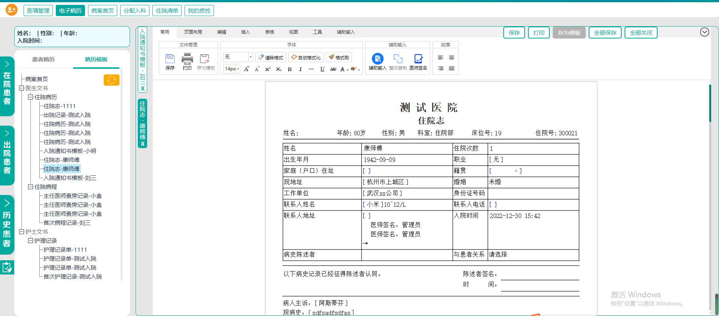Close the 入院通知书模板-刘三 vertical tab

(x=142, y=89)
